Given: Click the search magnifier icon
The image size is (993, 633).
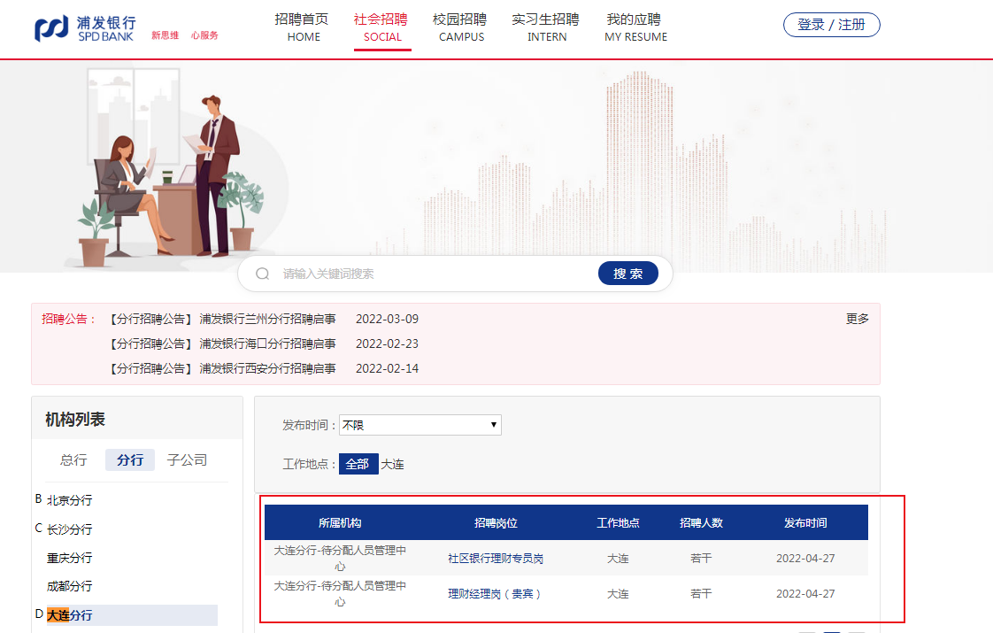Looking at the screenshot, I should pyautogui.click(x=263, y=274).
